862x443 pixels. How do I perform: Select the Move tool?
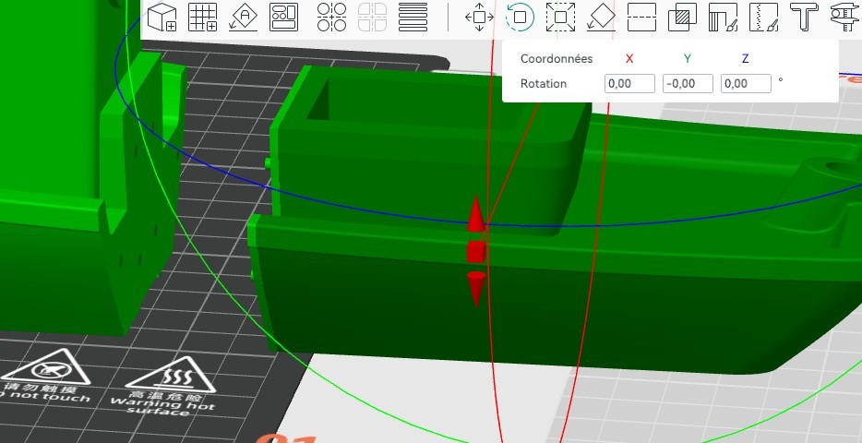[x=479, y=17]
